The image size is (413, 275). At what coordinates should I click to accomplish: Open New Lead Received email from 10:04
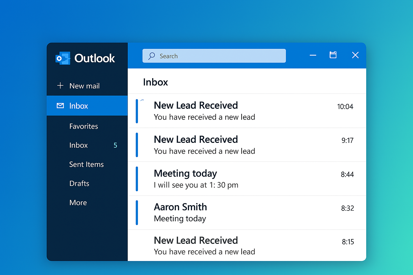click(x=242, y=111)
